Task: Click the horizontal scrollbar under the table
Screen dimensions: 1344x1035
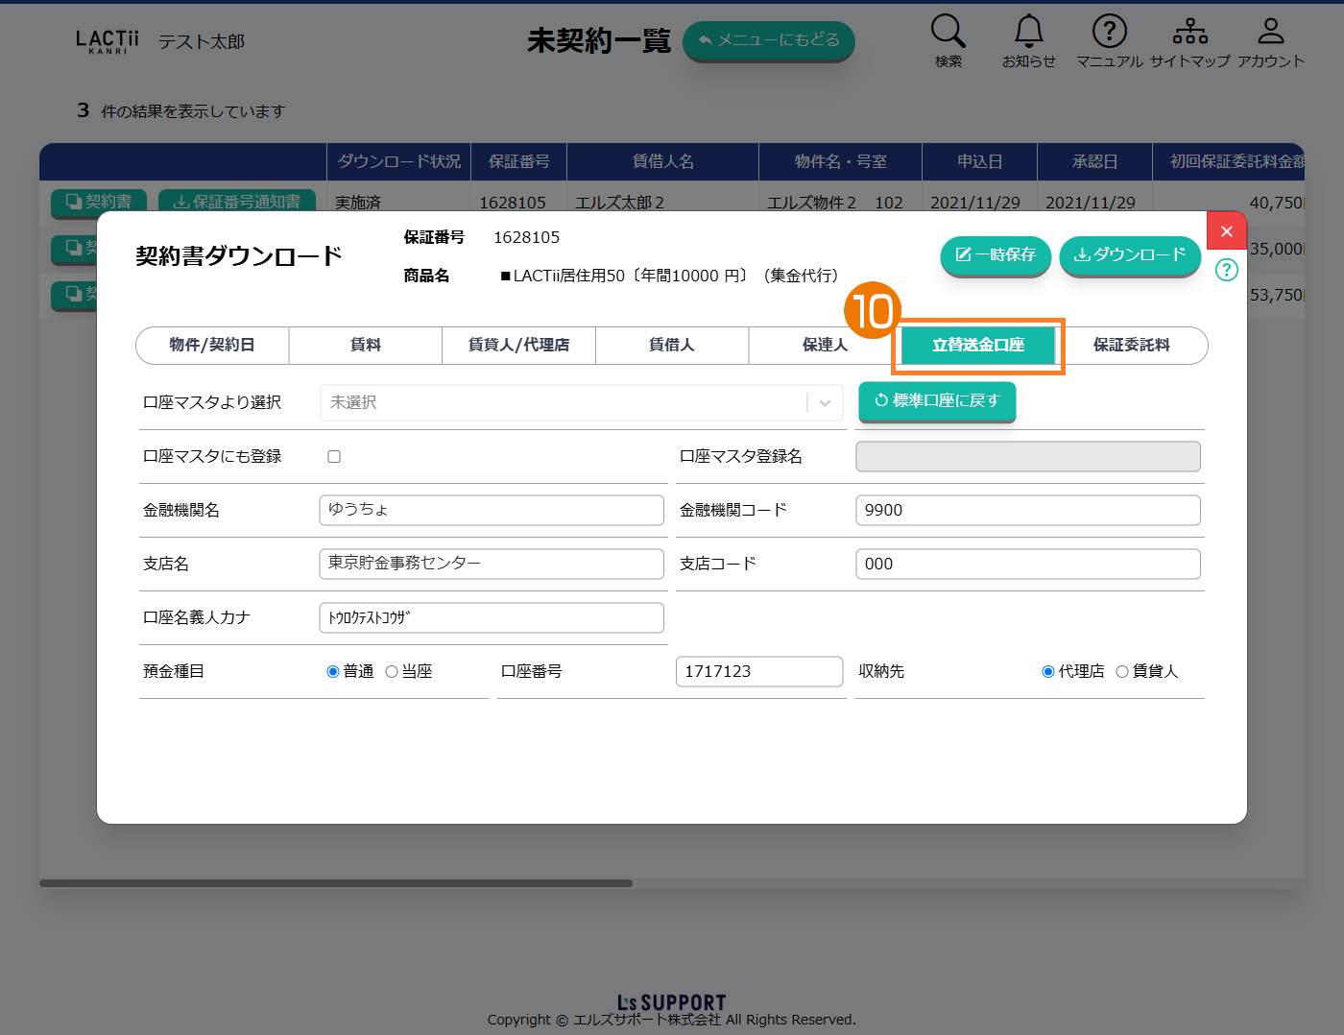Action: click(336, 883)
